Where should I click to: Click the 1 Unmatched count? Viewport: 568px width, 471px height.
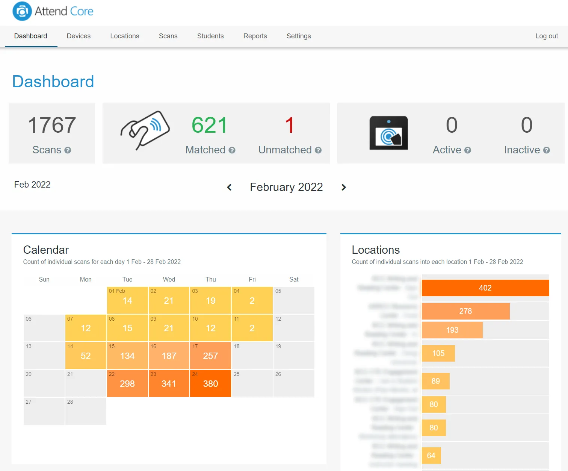pos(289,125)
